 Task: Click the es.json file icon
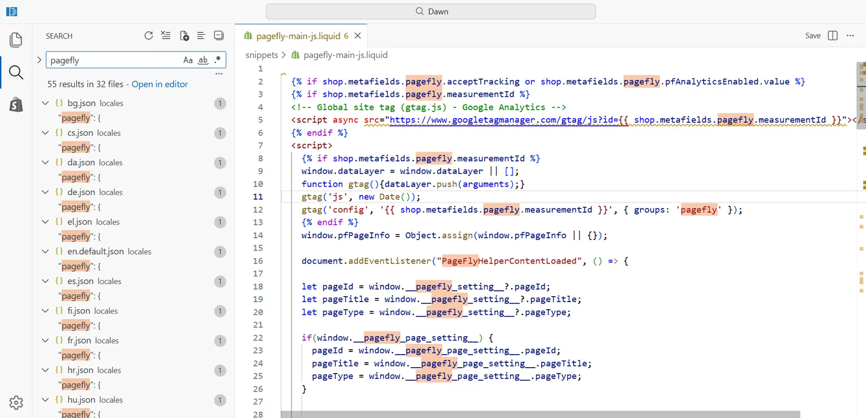59,281
